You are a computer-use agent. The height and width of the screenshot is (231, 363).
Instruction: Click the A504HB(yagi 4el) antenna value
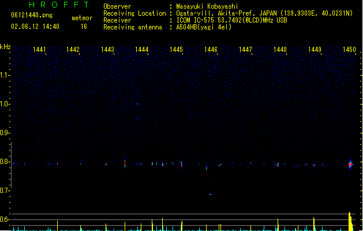[x=204, y=27]
